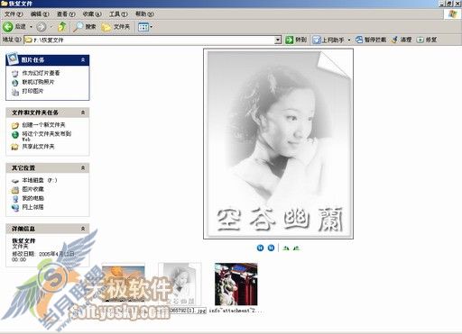Expand the address bar dropdown list
The height and width of the screenshot is (334, 462).
point(278,40)
